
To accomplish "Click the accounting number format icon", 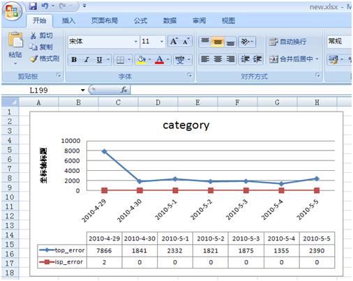I will point(333,59).
